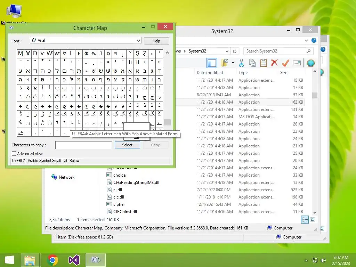Open Visual Studio from the taskbar
Screen dimensions: 356x267
[x=74, y=260]
